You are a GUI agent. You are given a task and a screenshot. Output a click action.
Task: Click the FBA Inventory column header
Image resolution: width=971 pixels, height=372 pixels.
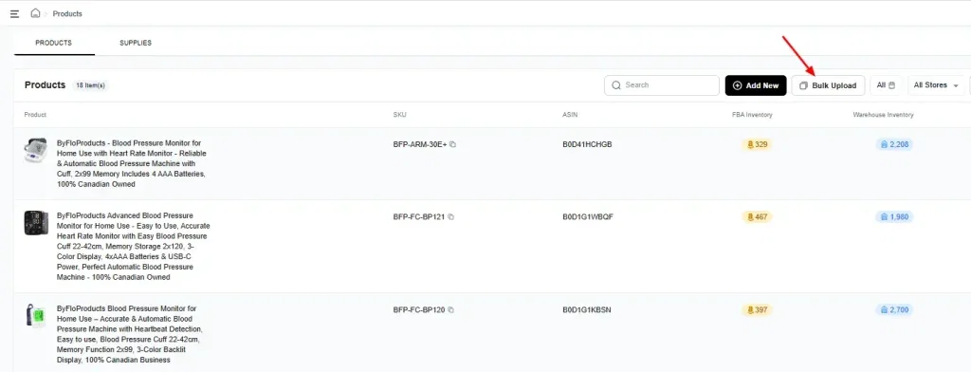pyautogui.click(x=752, y=115)
